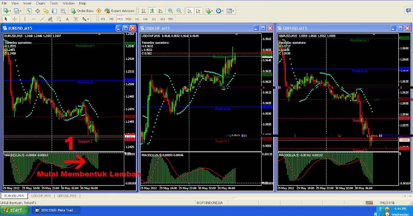Open the Market Watch panel icon
Screen dimensions: 413x216
(x=29, y=11)
